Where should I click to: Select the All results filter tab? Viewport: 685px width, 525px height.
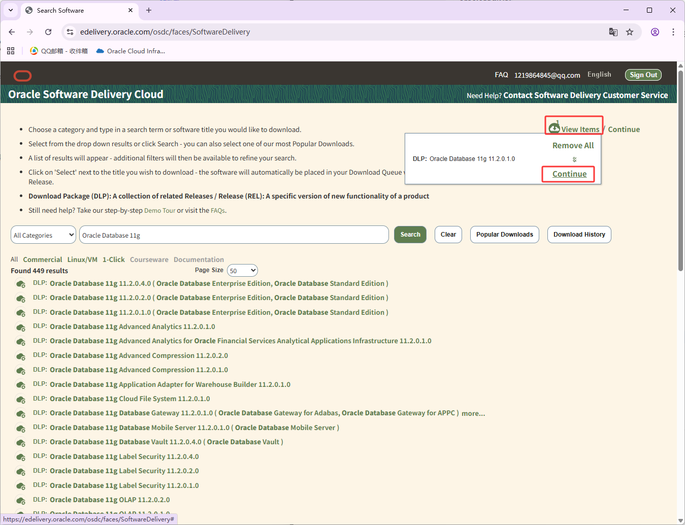click(x=14, y=259)
